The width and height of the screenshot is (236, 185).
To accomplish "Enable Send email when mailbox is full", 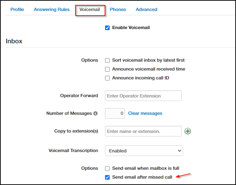I will [x=108, y=168].
